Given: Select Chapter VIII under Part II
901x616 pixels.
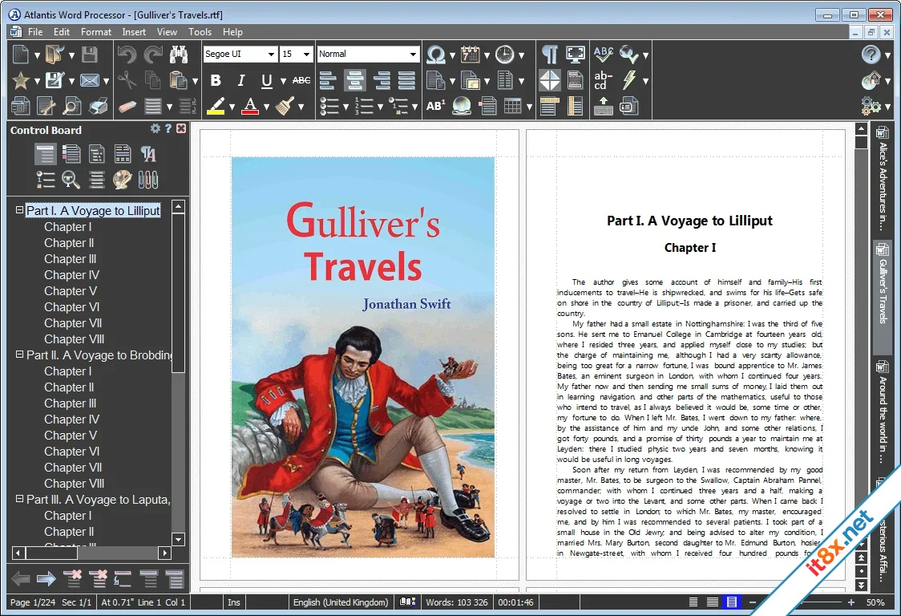Looking at the screenshot, I should click(74, 484).
